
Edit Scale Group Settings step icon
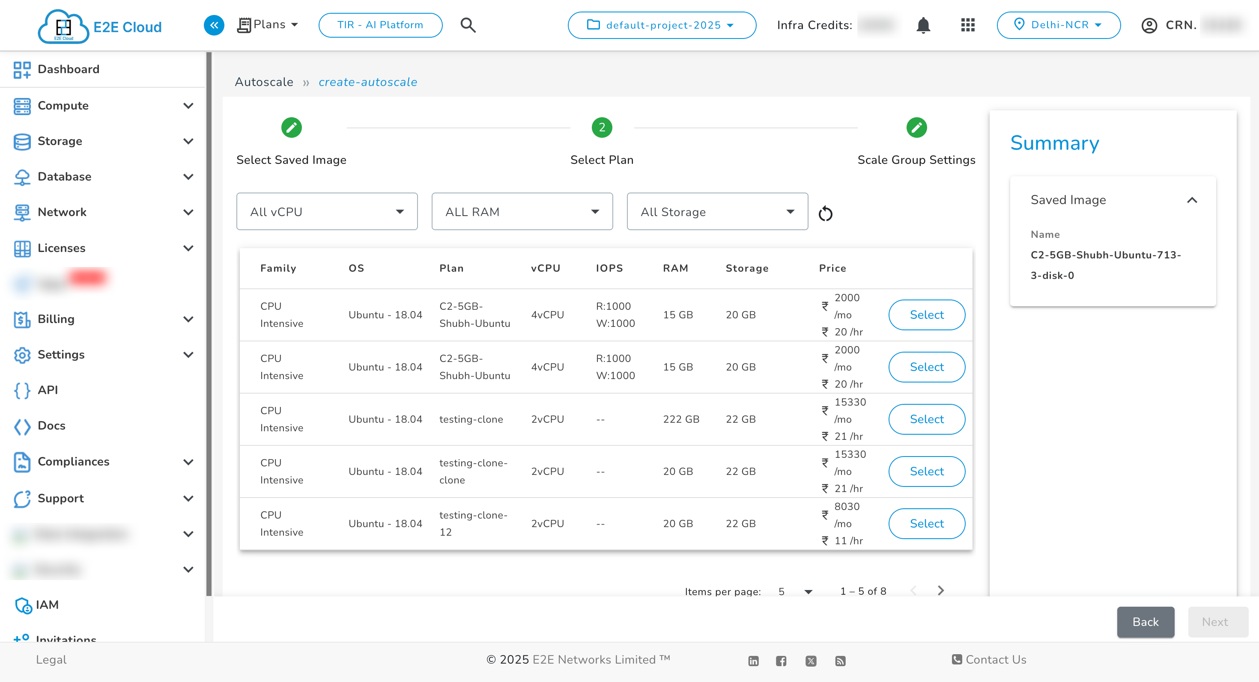[916, 128]
